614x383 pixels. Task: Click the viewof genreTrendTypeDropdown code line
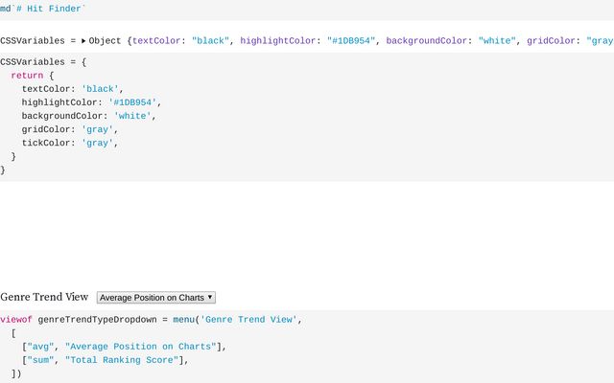click(x=152, y=320)
